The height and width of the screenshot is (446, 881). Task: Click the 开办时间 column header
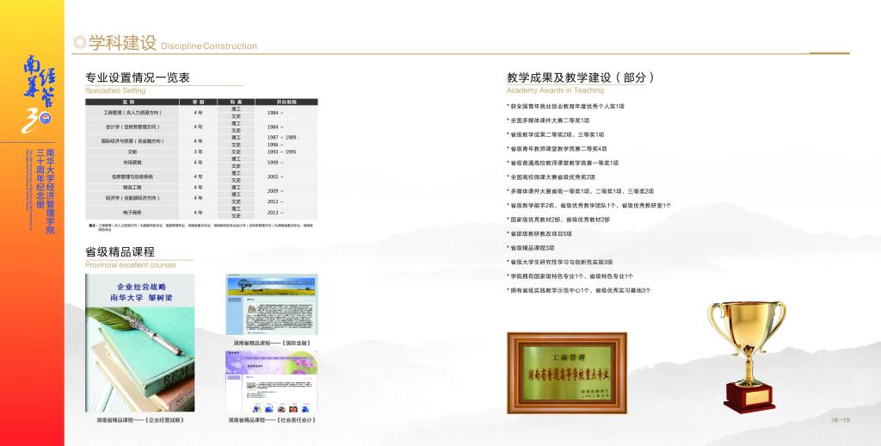[286, 102]
